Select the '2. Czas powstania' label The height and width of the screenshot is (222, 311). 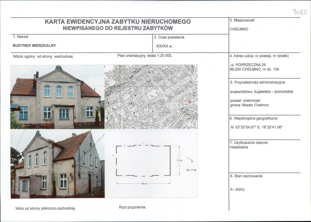tap(169, 37)
